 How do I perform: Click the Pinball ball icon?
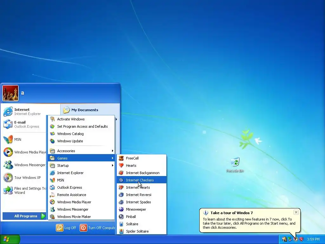121,217
